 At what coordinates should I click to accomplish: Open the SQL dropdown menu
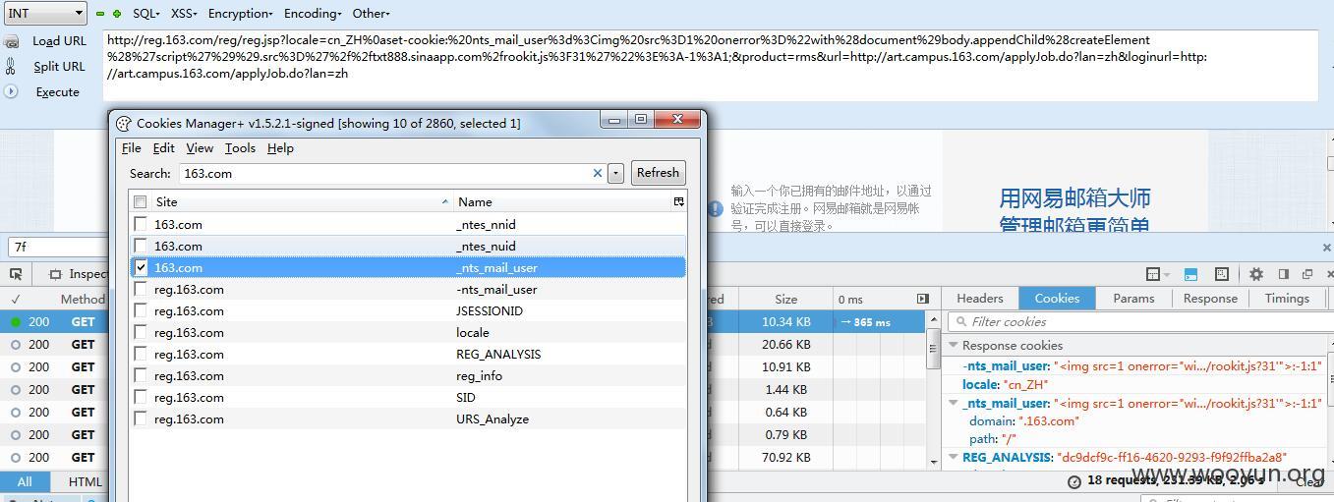click(x=147, y=14)
